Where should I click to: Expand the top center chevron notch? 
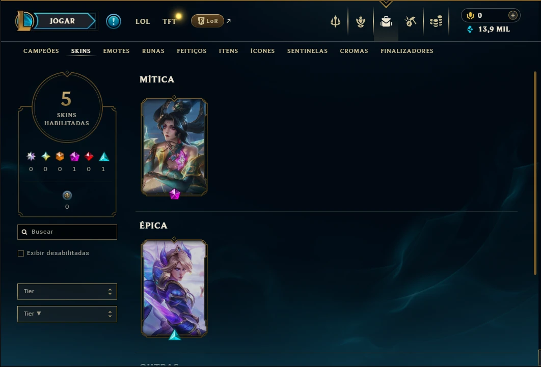coord(386,4)
